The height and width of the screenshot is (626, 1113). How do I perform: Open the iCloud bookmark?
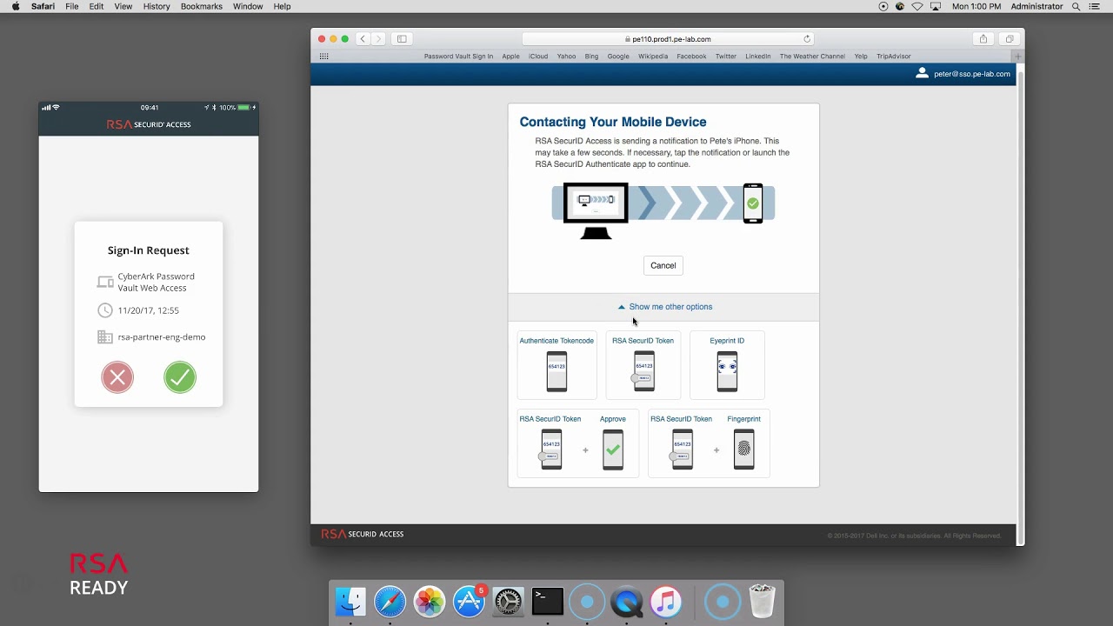click(x=538, y=57)
